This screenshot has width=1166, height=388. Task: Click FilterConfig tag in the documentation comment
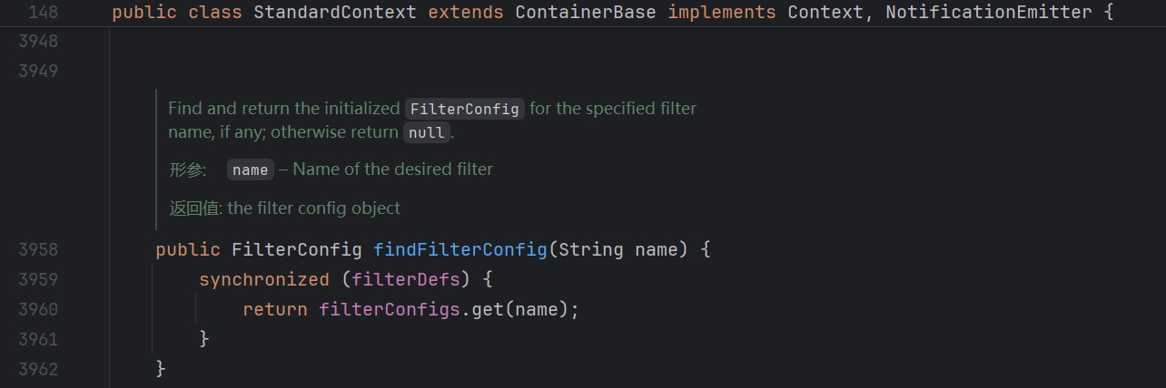pyautogui.click(x=464, y=109)
